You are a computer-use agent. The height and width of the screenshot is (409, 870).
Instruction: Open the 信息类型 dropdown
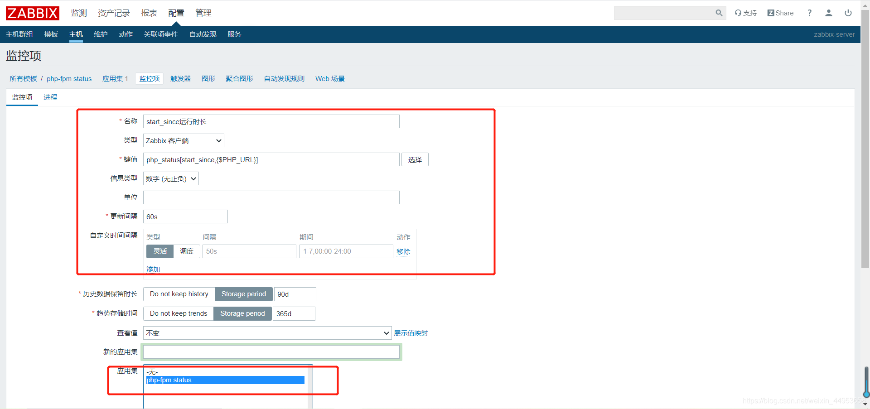[x=171, y=178]
